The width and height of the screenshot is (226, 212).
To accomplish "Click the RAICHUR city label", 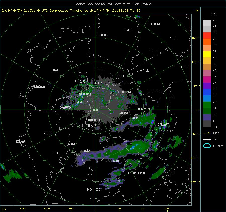I will tap(185, 67).
